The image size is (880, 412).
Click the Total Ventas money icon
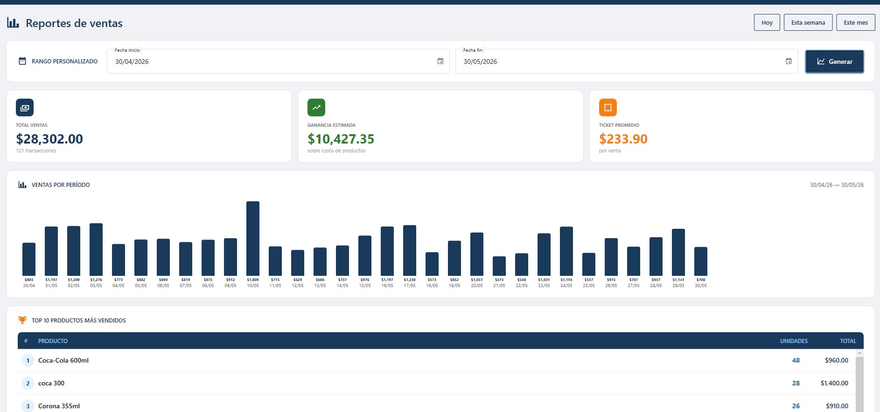tap(25, 108)
